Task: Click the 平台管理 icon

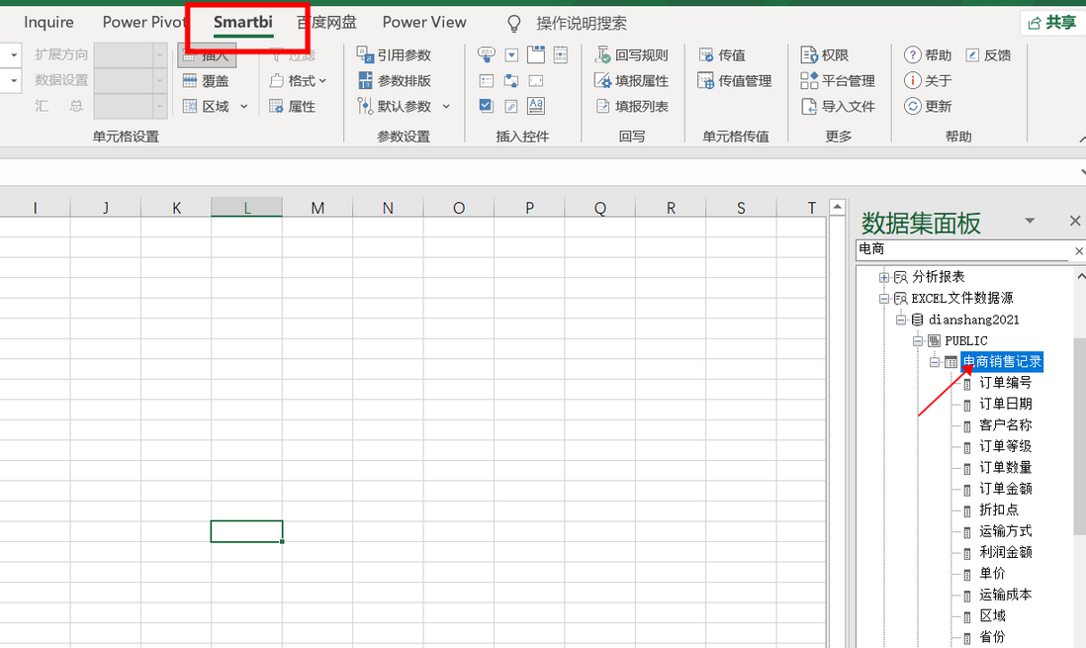Action: click(x=809, y=80)
